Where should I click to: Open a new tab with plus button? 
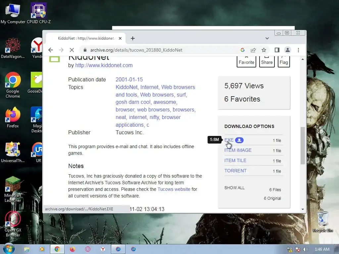coord(133,38)
